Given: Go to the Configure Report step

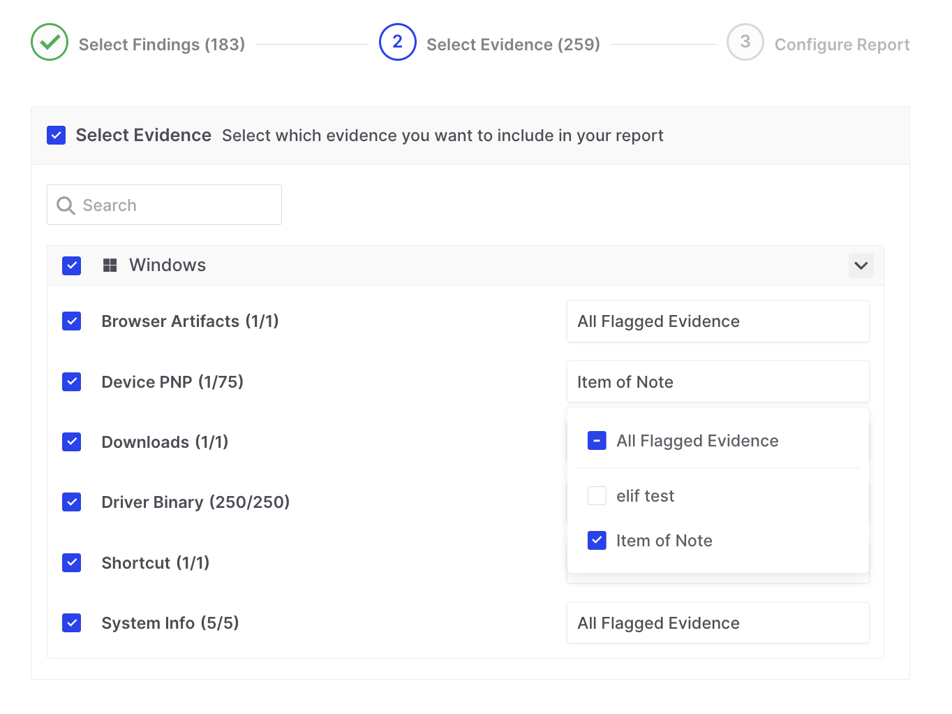Looking at the screenshot, I should (x=842, y=45).
